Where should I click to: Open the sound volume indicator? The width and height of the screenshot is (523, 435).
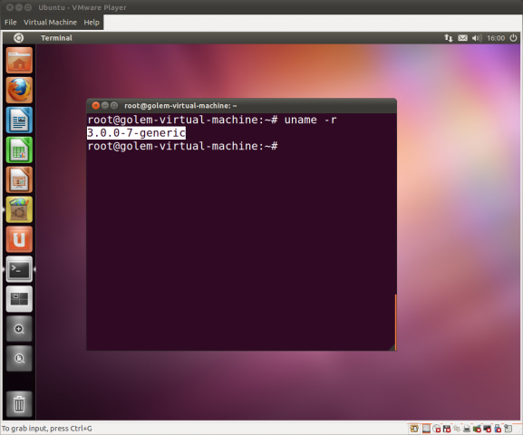click(477, 38)
